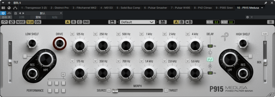The width and height of the screenshot is (275, 97).
Task: Add a plugin with the plus icon
Action: click(9, 3)
